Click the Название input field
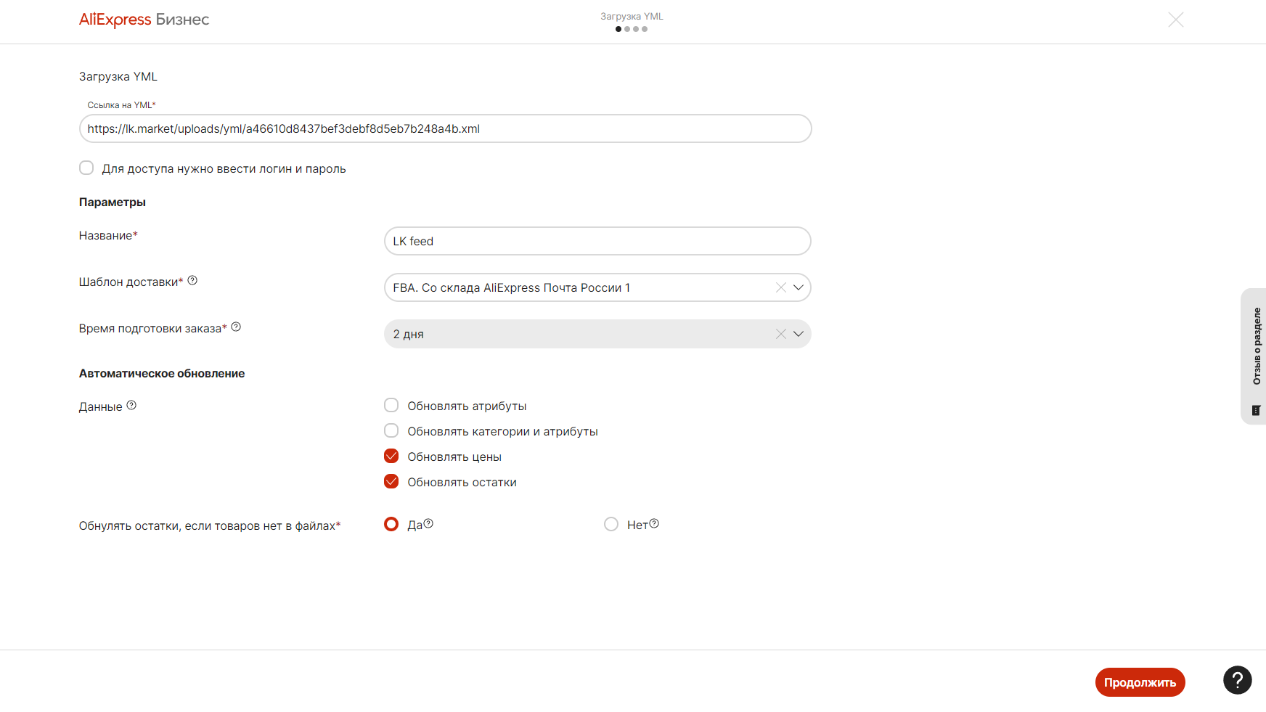The height and width of the screenshot is (712, 1266). tap(597, 241)
